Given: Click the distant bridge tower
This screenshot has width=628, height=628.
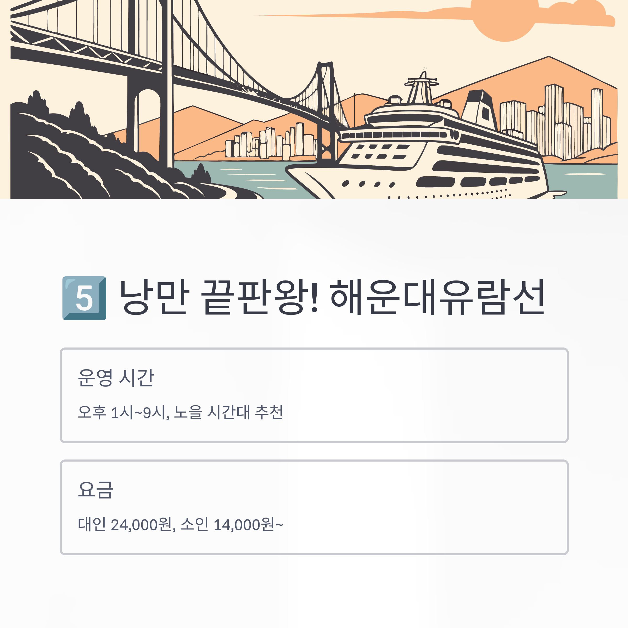Looking at the screenshot, I should (326, 110).
